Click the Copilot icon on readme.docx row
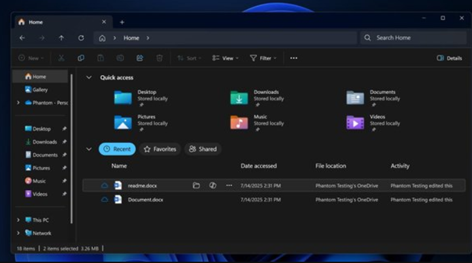 212,185
